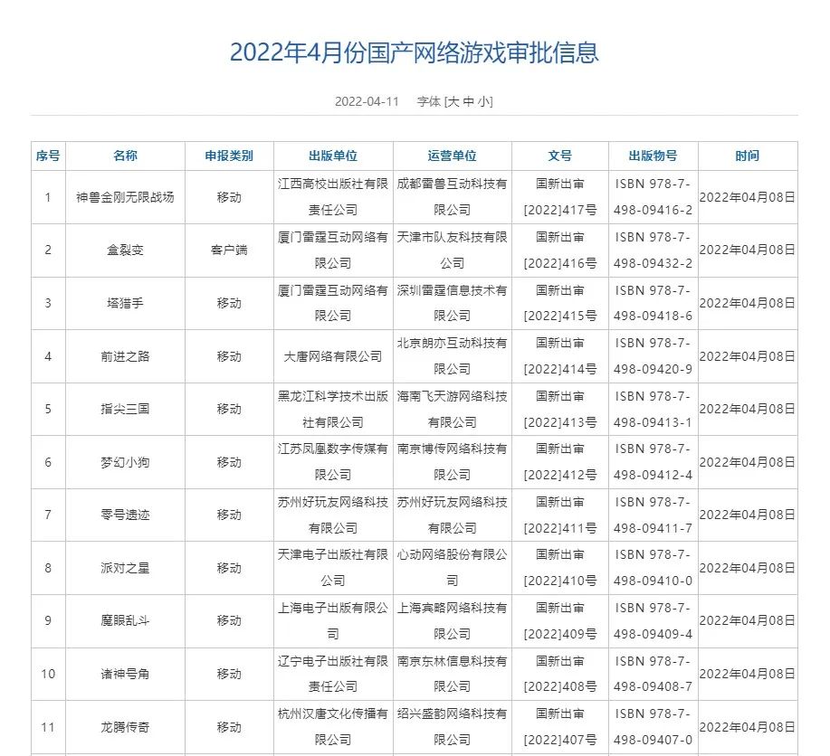Viewport: 830px width, 756px height.
Task: Click the date cell in 神兽金刚无限战场 row
Action: 748,197
